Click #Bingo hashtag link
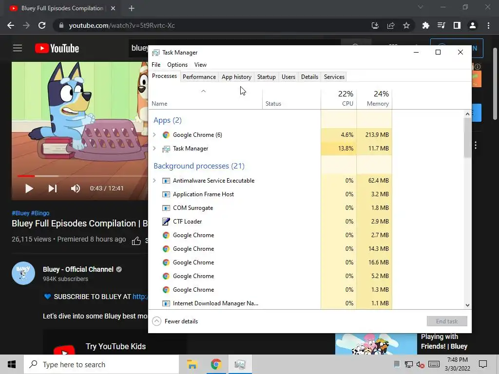 click(x=40, y=213)
